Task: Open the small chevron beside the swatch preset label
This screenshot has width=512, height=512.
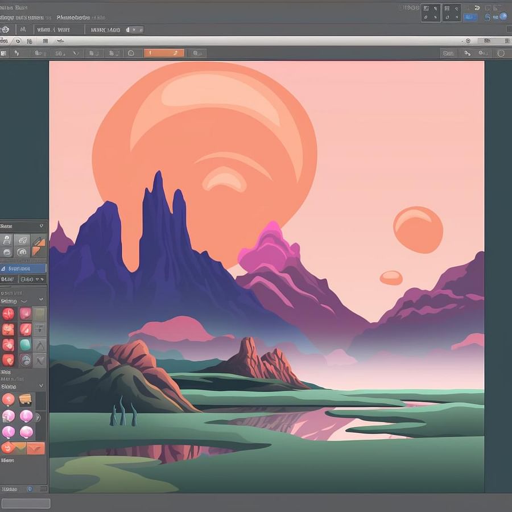Action: click(24, 301)
